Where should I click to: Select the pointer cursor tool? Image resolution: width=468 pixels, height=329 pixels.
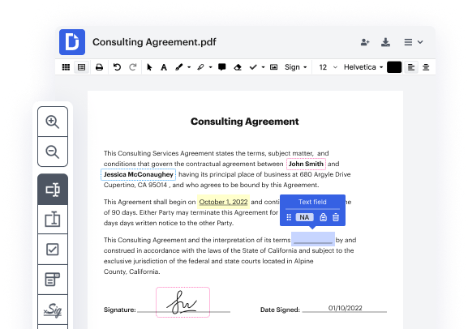[149, 67]
